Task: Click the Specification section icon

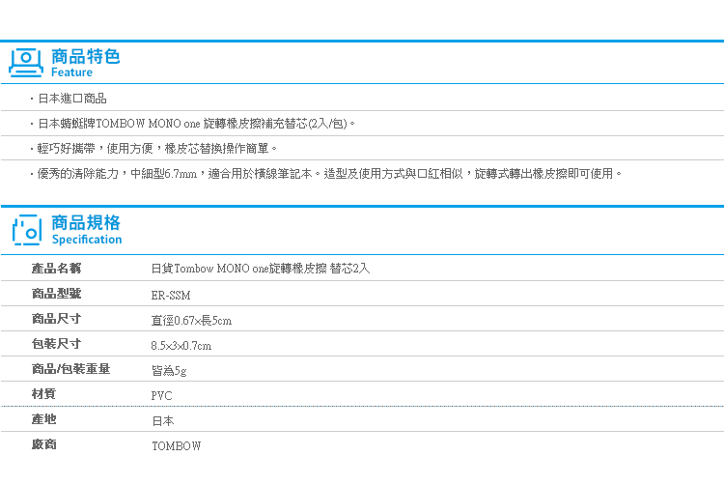Action: [27, 230]
